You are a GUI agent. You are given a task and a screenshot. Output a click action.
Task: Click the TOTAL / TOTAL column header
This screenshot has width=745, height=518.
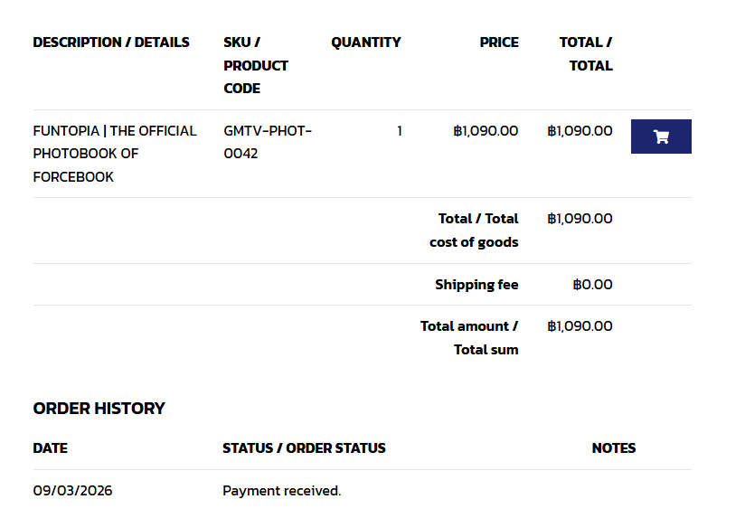pyautogui.click(x=586, y=53)
